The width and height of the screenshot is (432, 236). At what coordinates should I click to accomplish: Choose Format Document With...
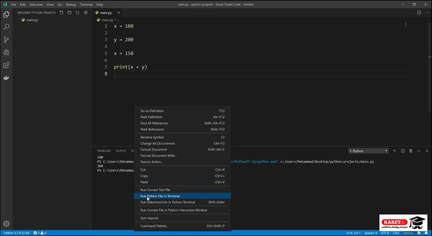point(182,156)
